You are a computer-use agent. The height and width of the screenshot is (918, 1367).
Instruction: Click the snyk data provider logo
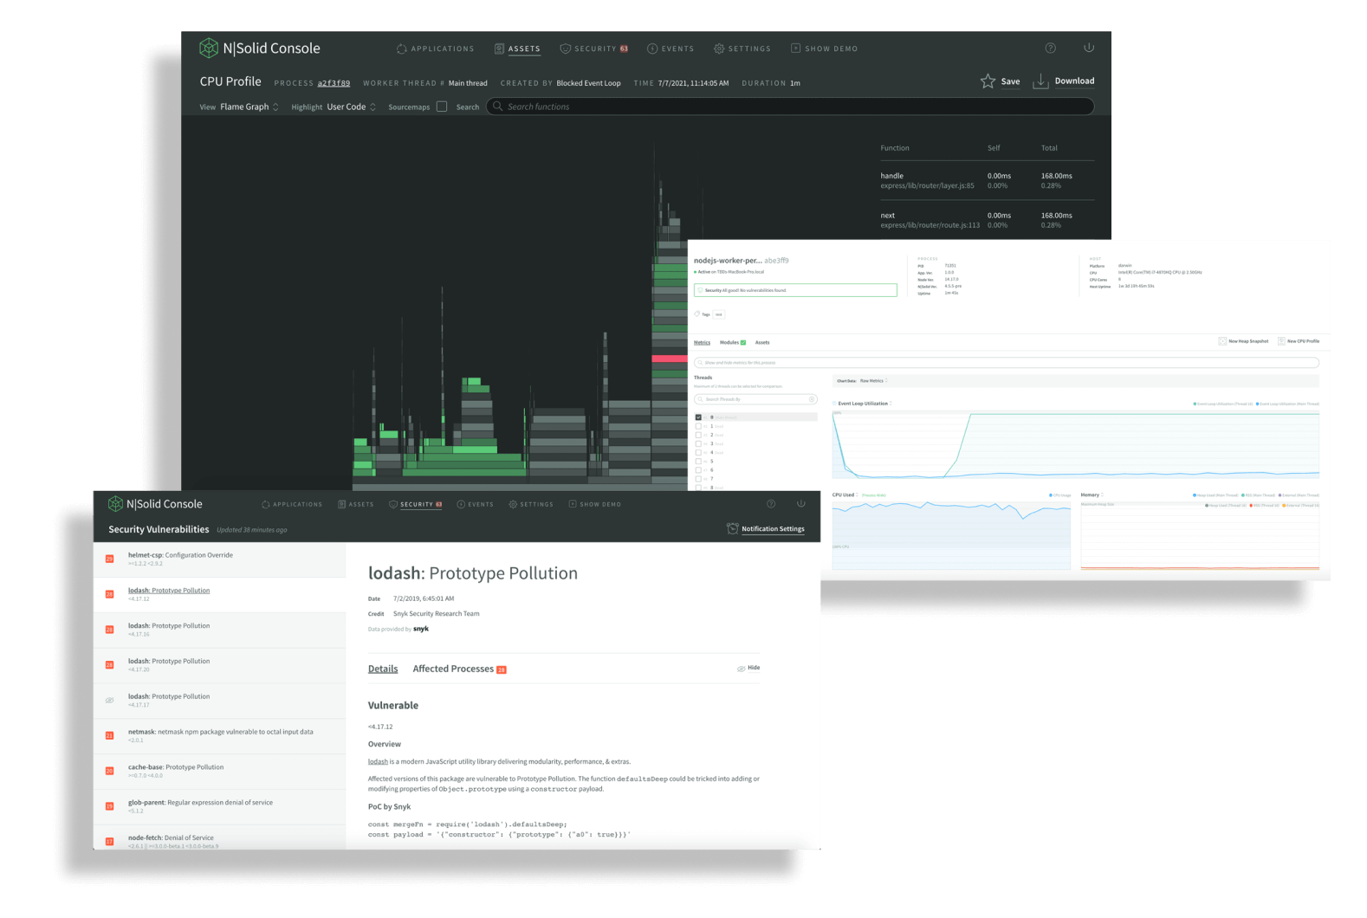[421, 629]
